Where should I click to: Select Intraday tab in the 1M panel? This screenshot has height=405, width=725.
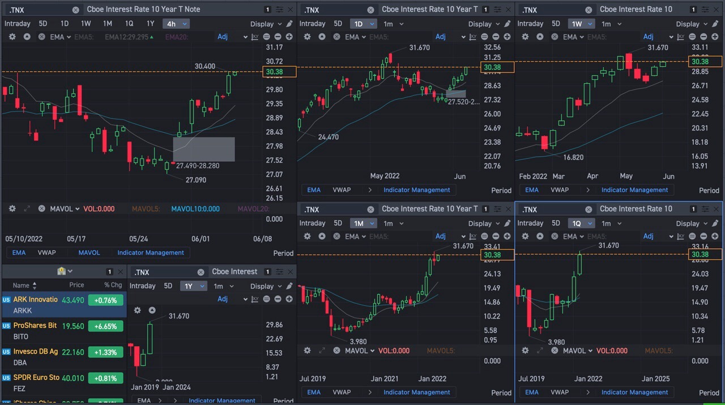point(313,223)
